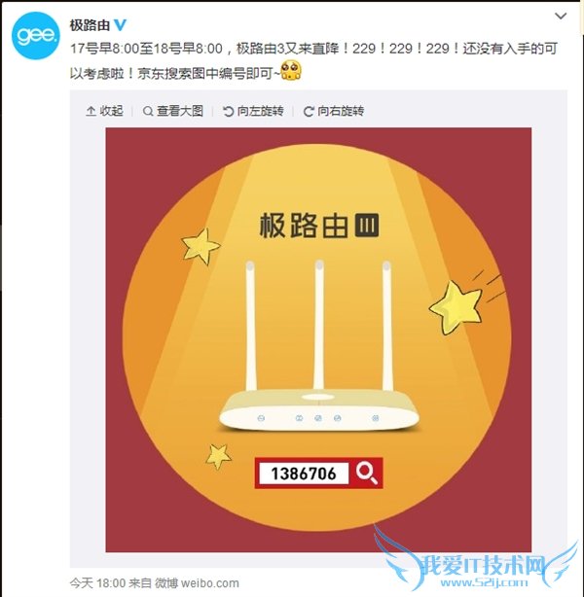Screen dimensions: 584x597
Task: Click the 今天 18:00 timestamp link
Action: [97, 583]
